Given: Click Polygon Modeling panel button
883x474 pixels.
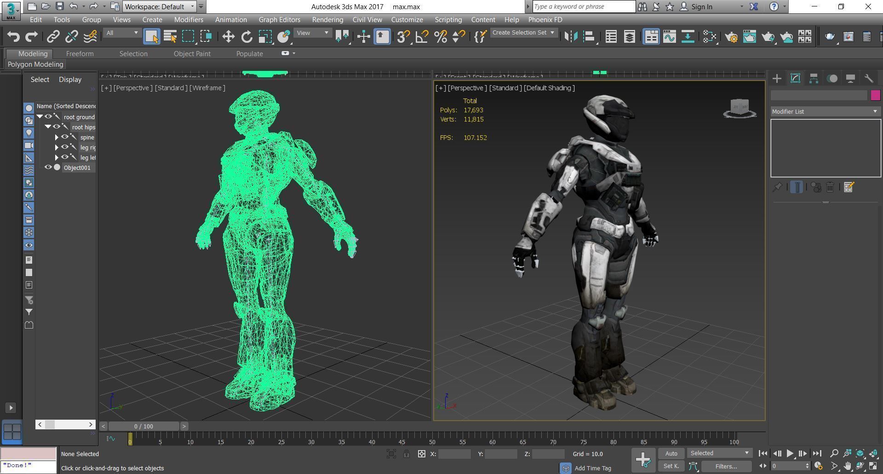Looking at the screenshot, I should 35,64.
